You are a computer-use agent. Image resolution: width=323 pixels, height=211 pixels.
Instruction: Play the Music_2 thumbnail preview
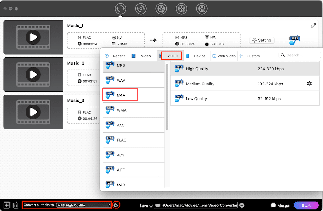tap(33, 75)
